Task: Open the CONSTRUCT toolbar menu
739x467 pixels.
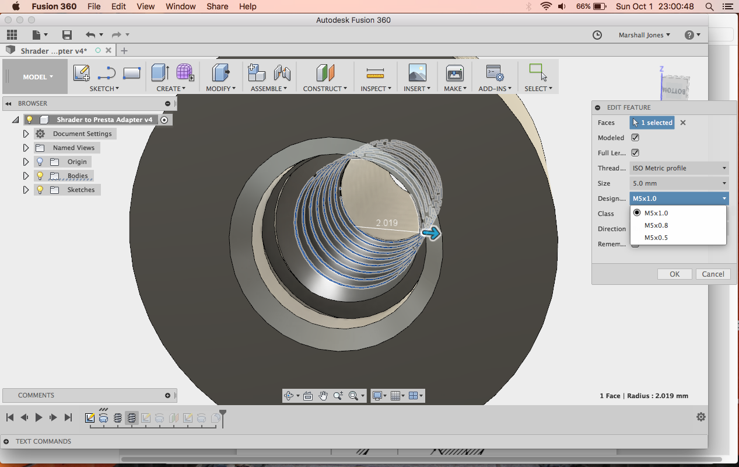Action: (325, 89)
